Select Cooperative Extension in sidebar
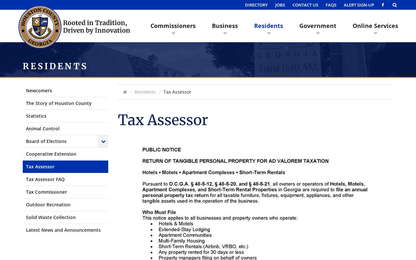The width and height of the screenshot is (416, 260). [x=65, y=154]
